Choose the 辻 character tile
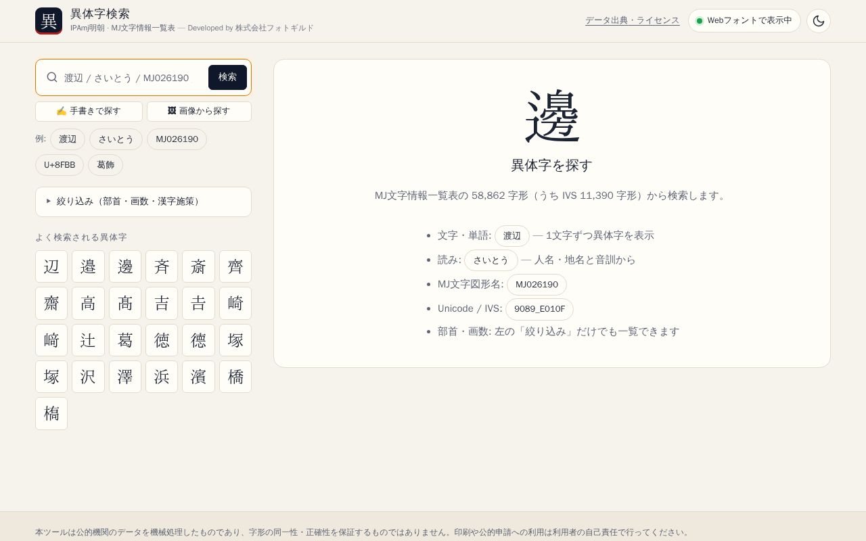This screenshot has width=866, height=541. pos(88,339)
